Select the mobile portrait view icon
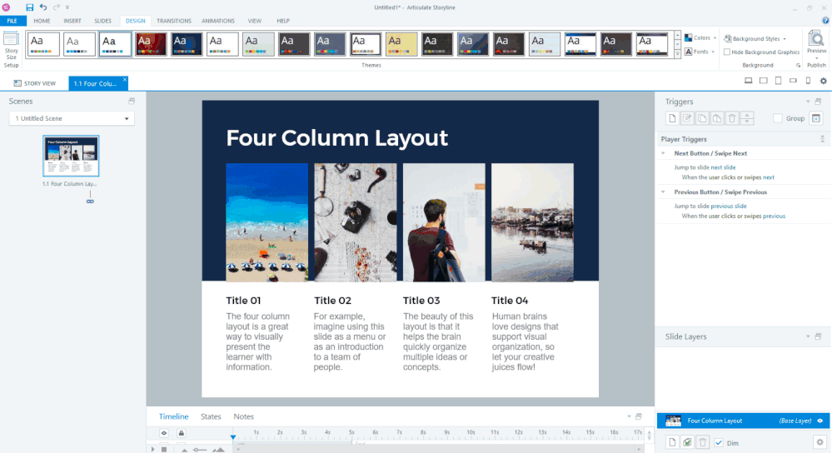The width and height of the screenshot is (832, 453). coord(808,81)
